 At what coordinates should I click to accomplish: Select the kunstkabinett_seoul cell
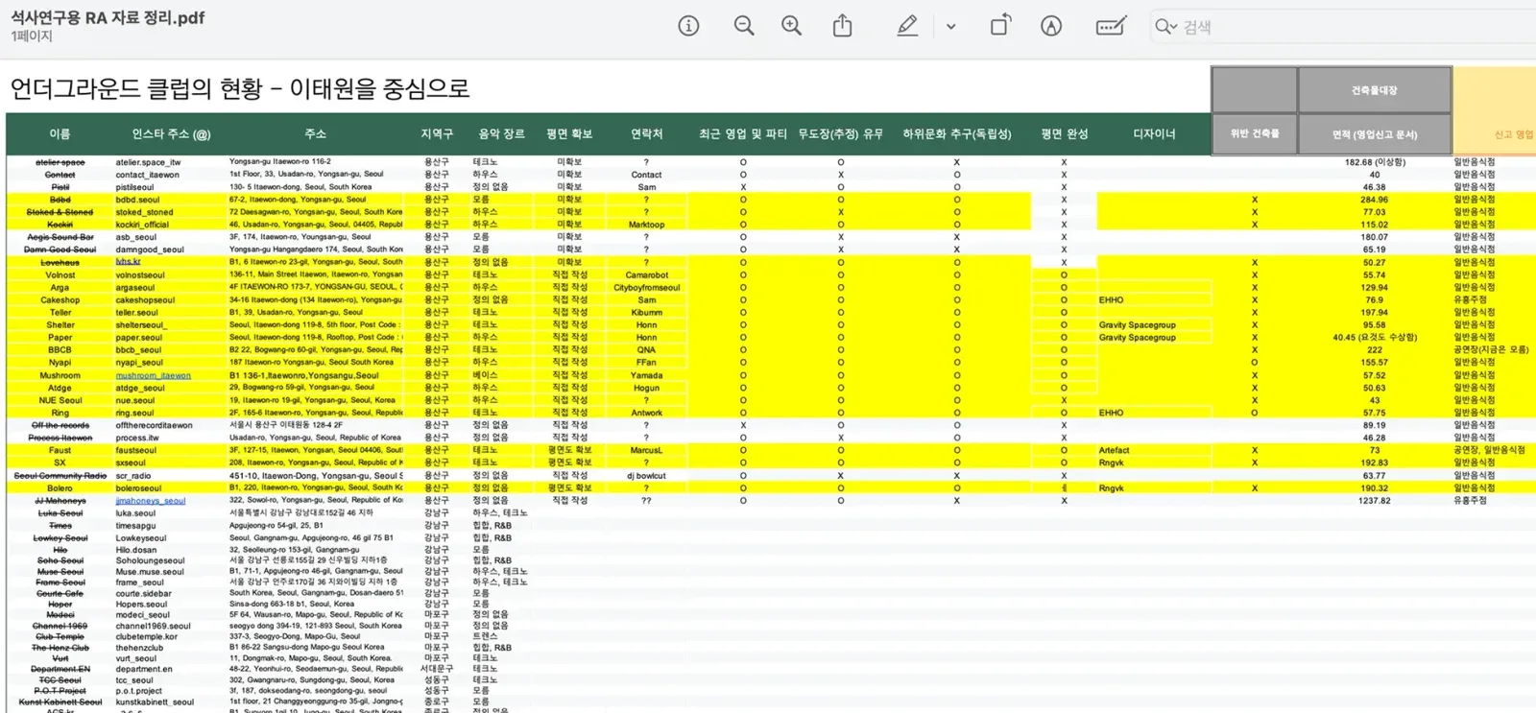click(155, 701)
